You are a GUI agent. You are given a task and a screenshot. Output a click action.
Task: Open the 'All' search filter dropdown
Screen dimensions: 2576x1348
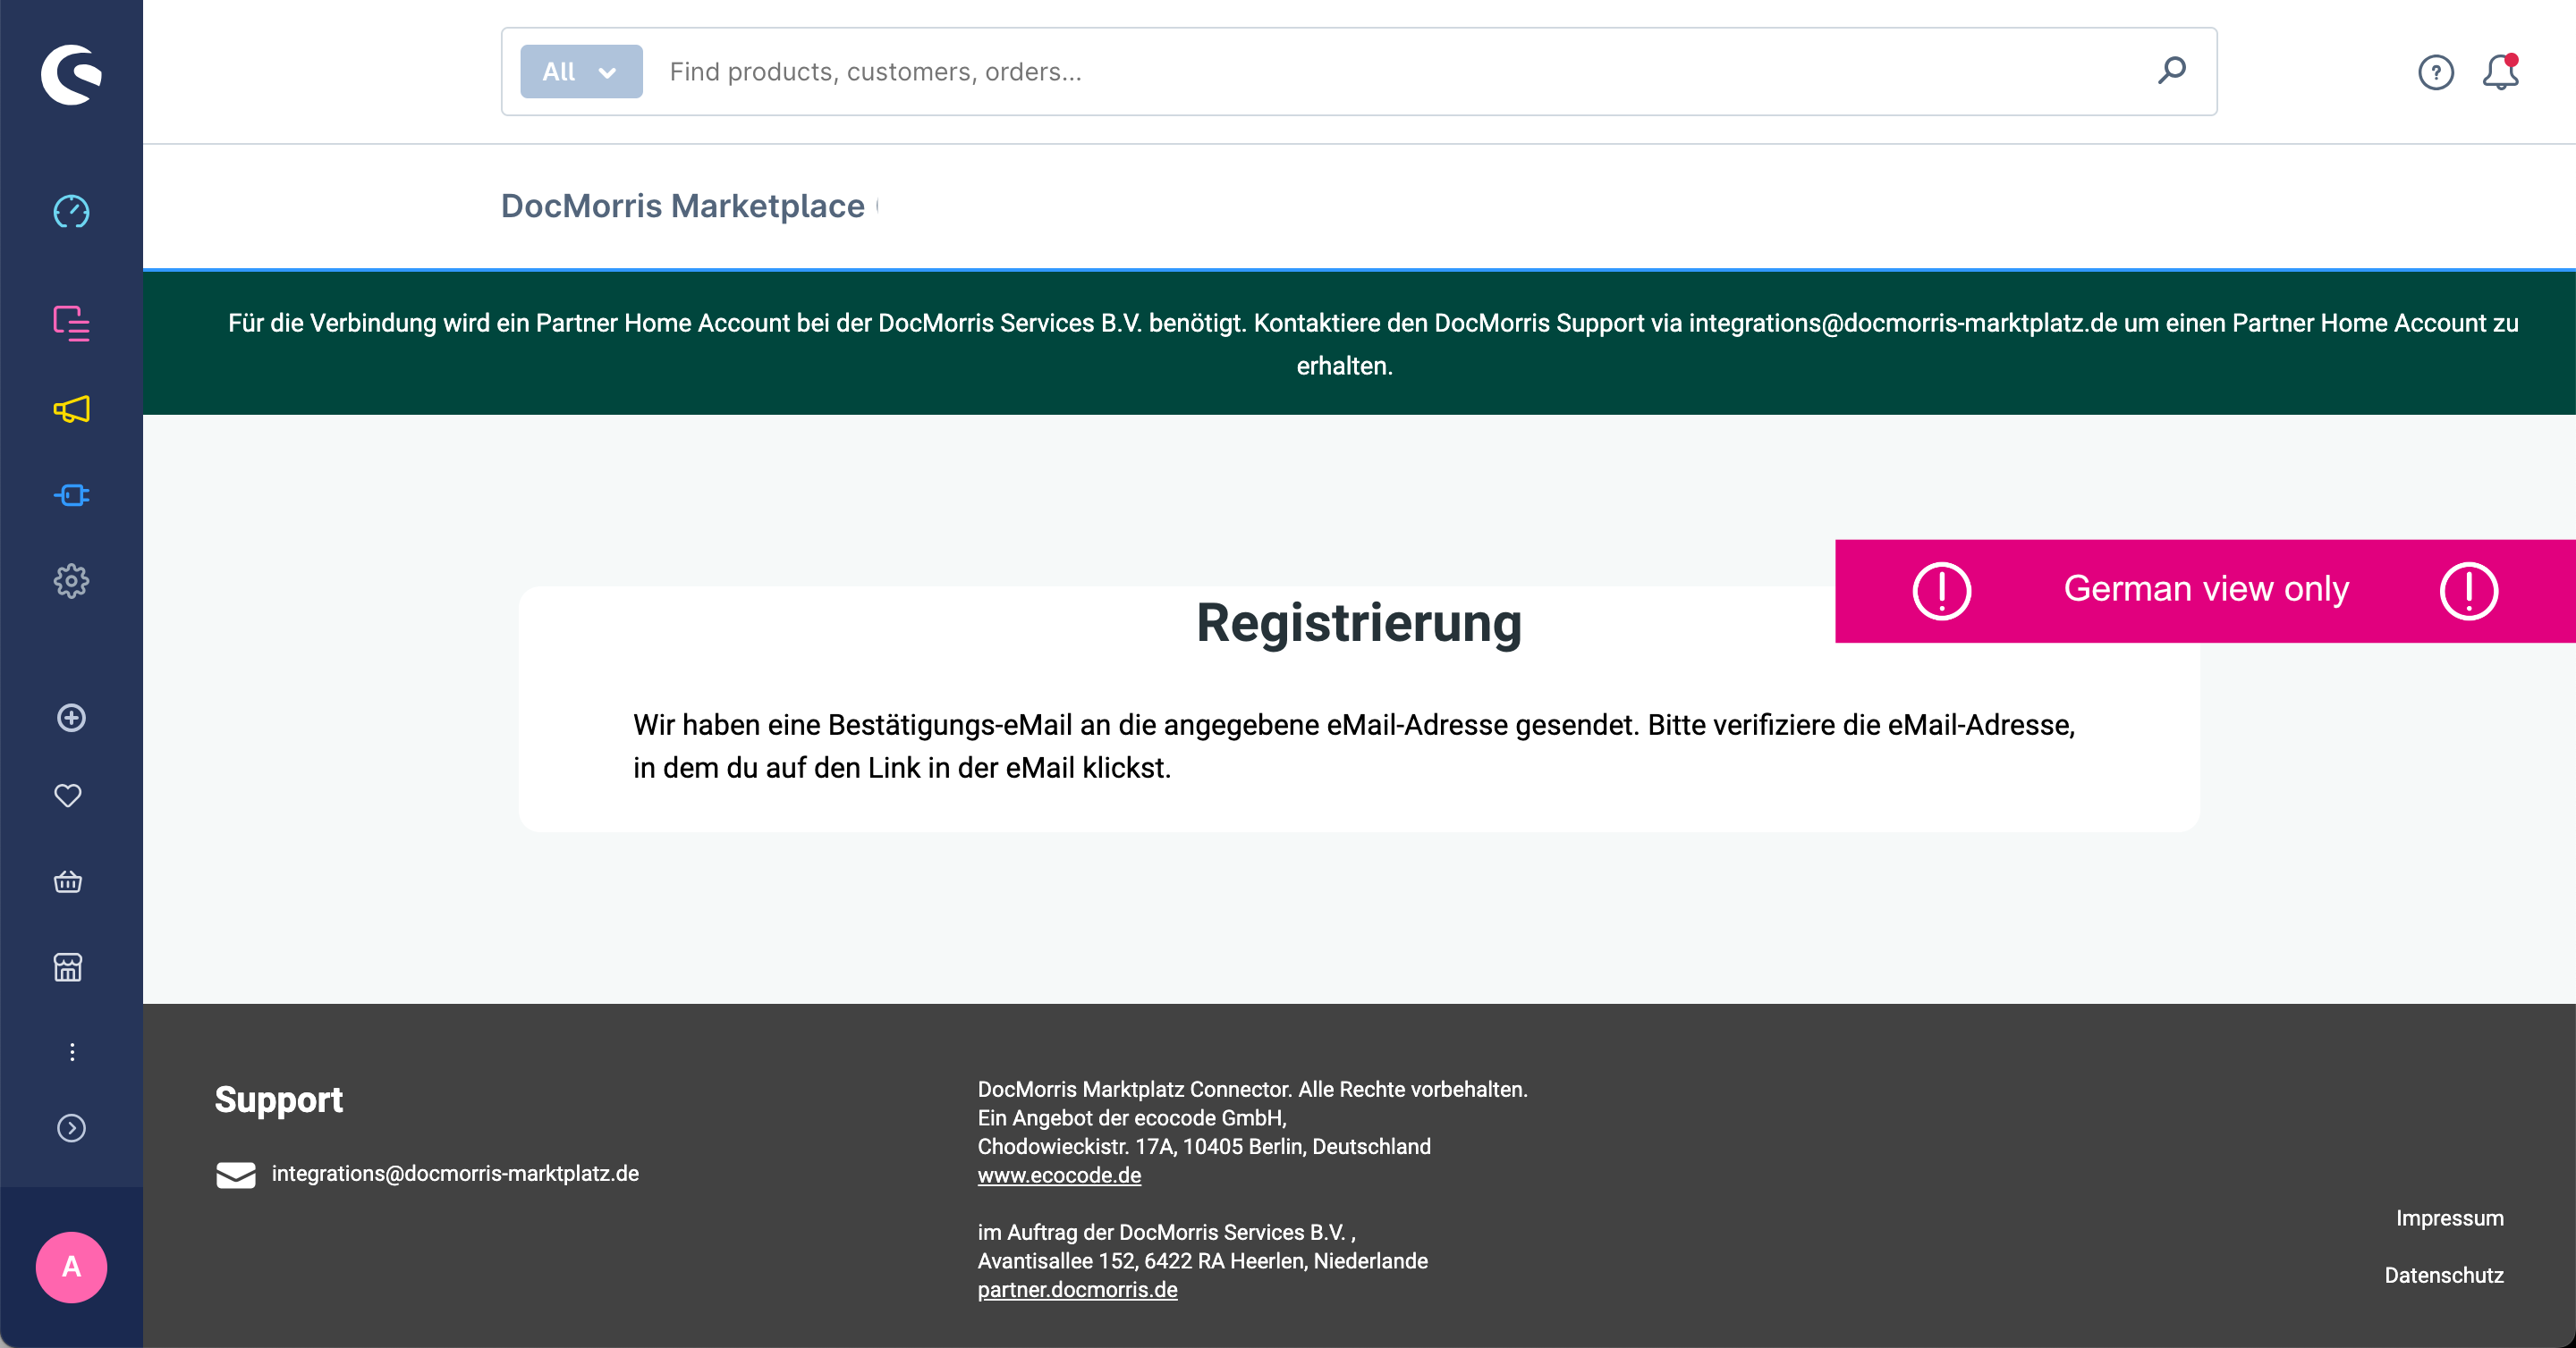(x=581, y=72)
